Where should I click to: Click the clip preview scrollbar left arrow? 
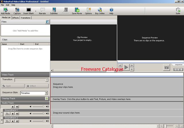[x=52, y=70]
